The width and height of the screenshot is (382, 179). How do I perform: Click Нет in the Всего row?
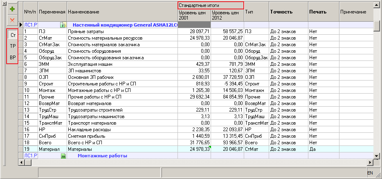[324, 143]
